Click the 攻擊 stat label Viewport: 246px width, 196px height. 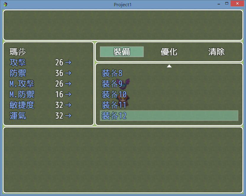[17, 62]
